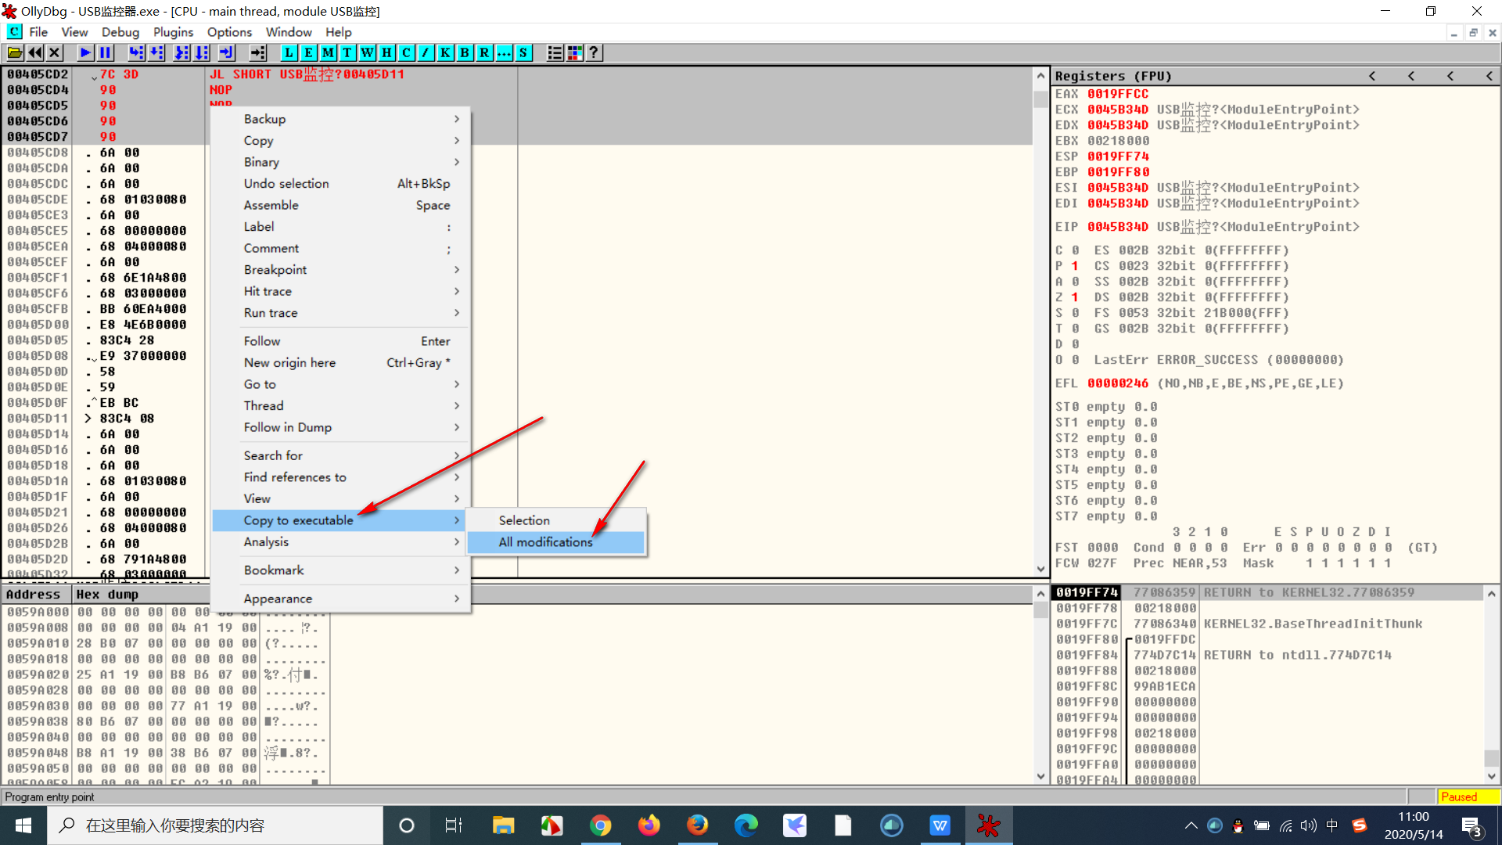Expand the Breakpoint submenu arrow

[x=457, y=269]
